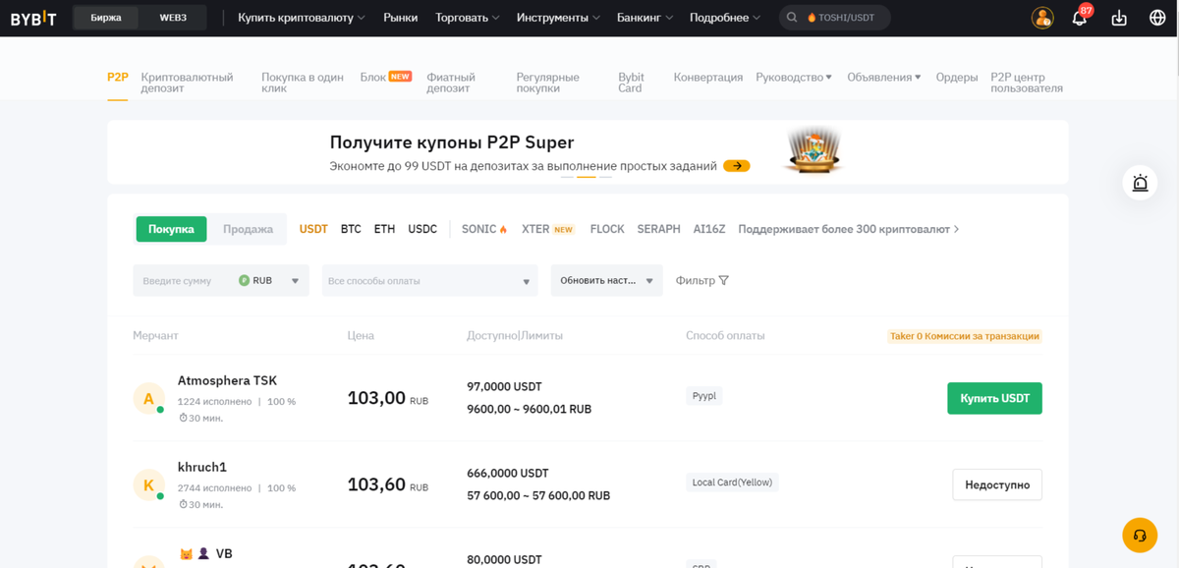Click the download app icon
The width and height of the screenshot is (1179, 568).
pos(1119,18)
